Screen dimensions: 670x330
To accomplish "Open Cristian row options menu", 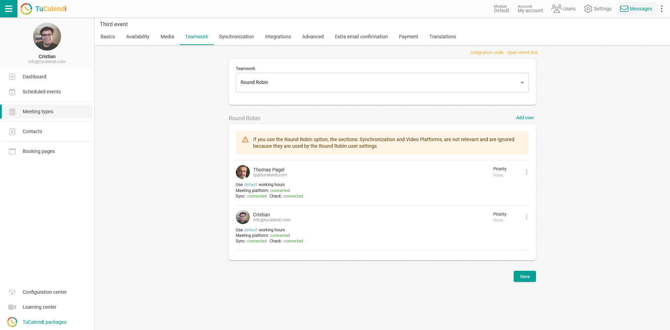I will click(526, 217).
